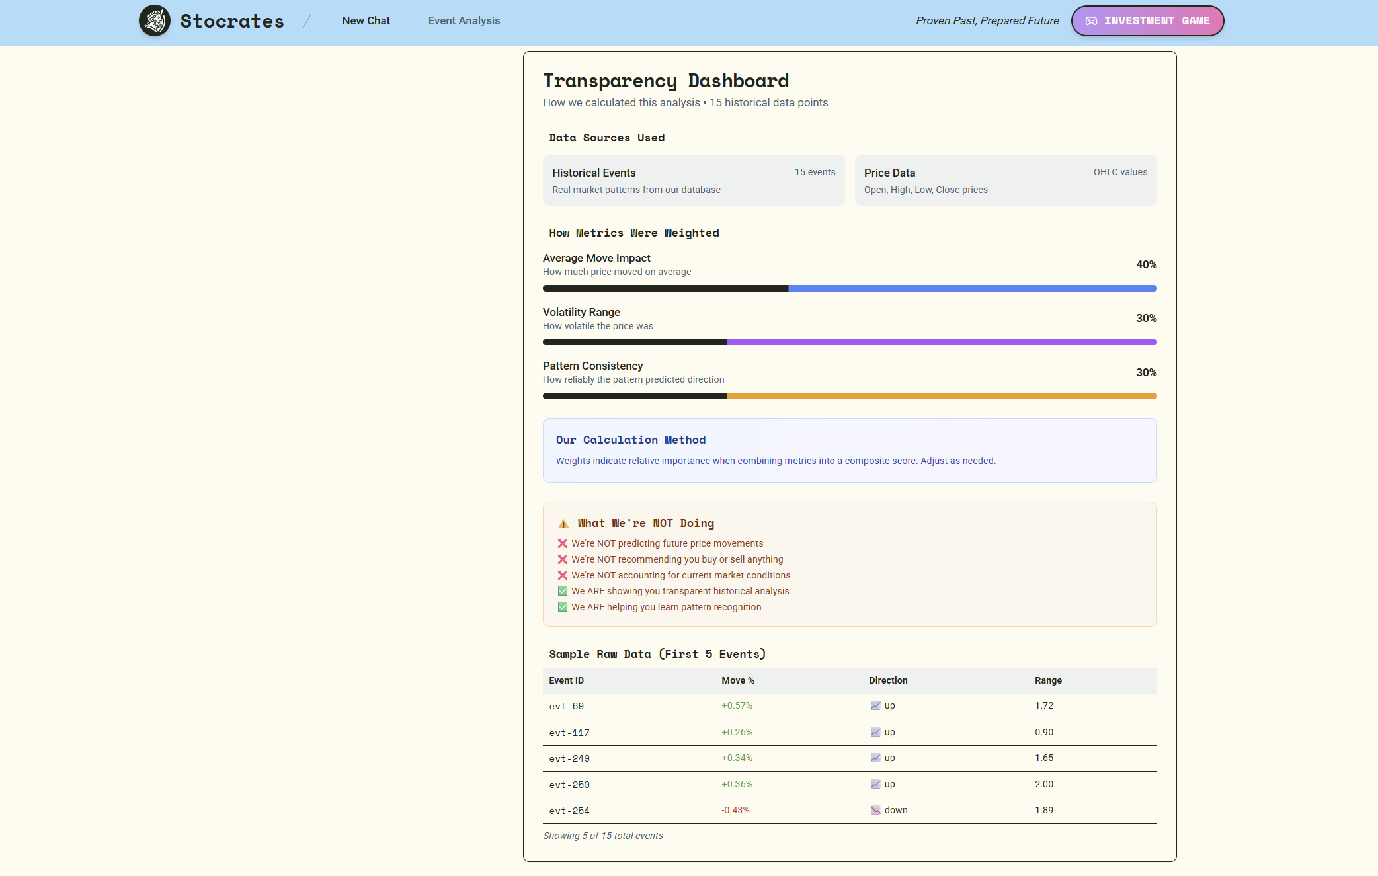1378x876 pixels.
Task: Click the gamepad icon in Investment Game button
Action: [x=1091, y=21]
